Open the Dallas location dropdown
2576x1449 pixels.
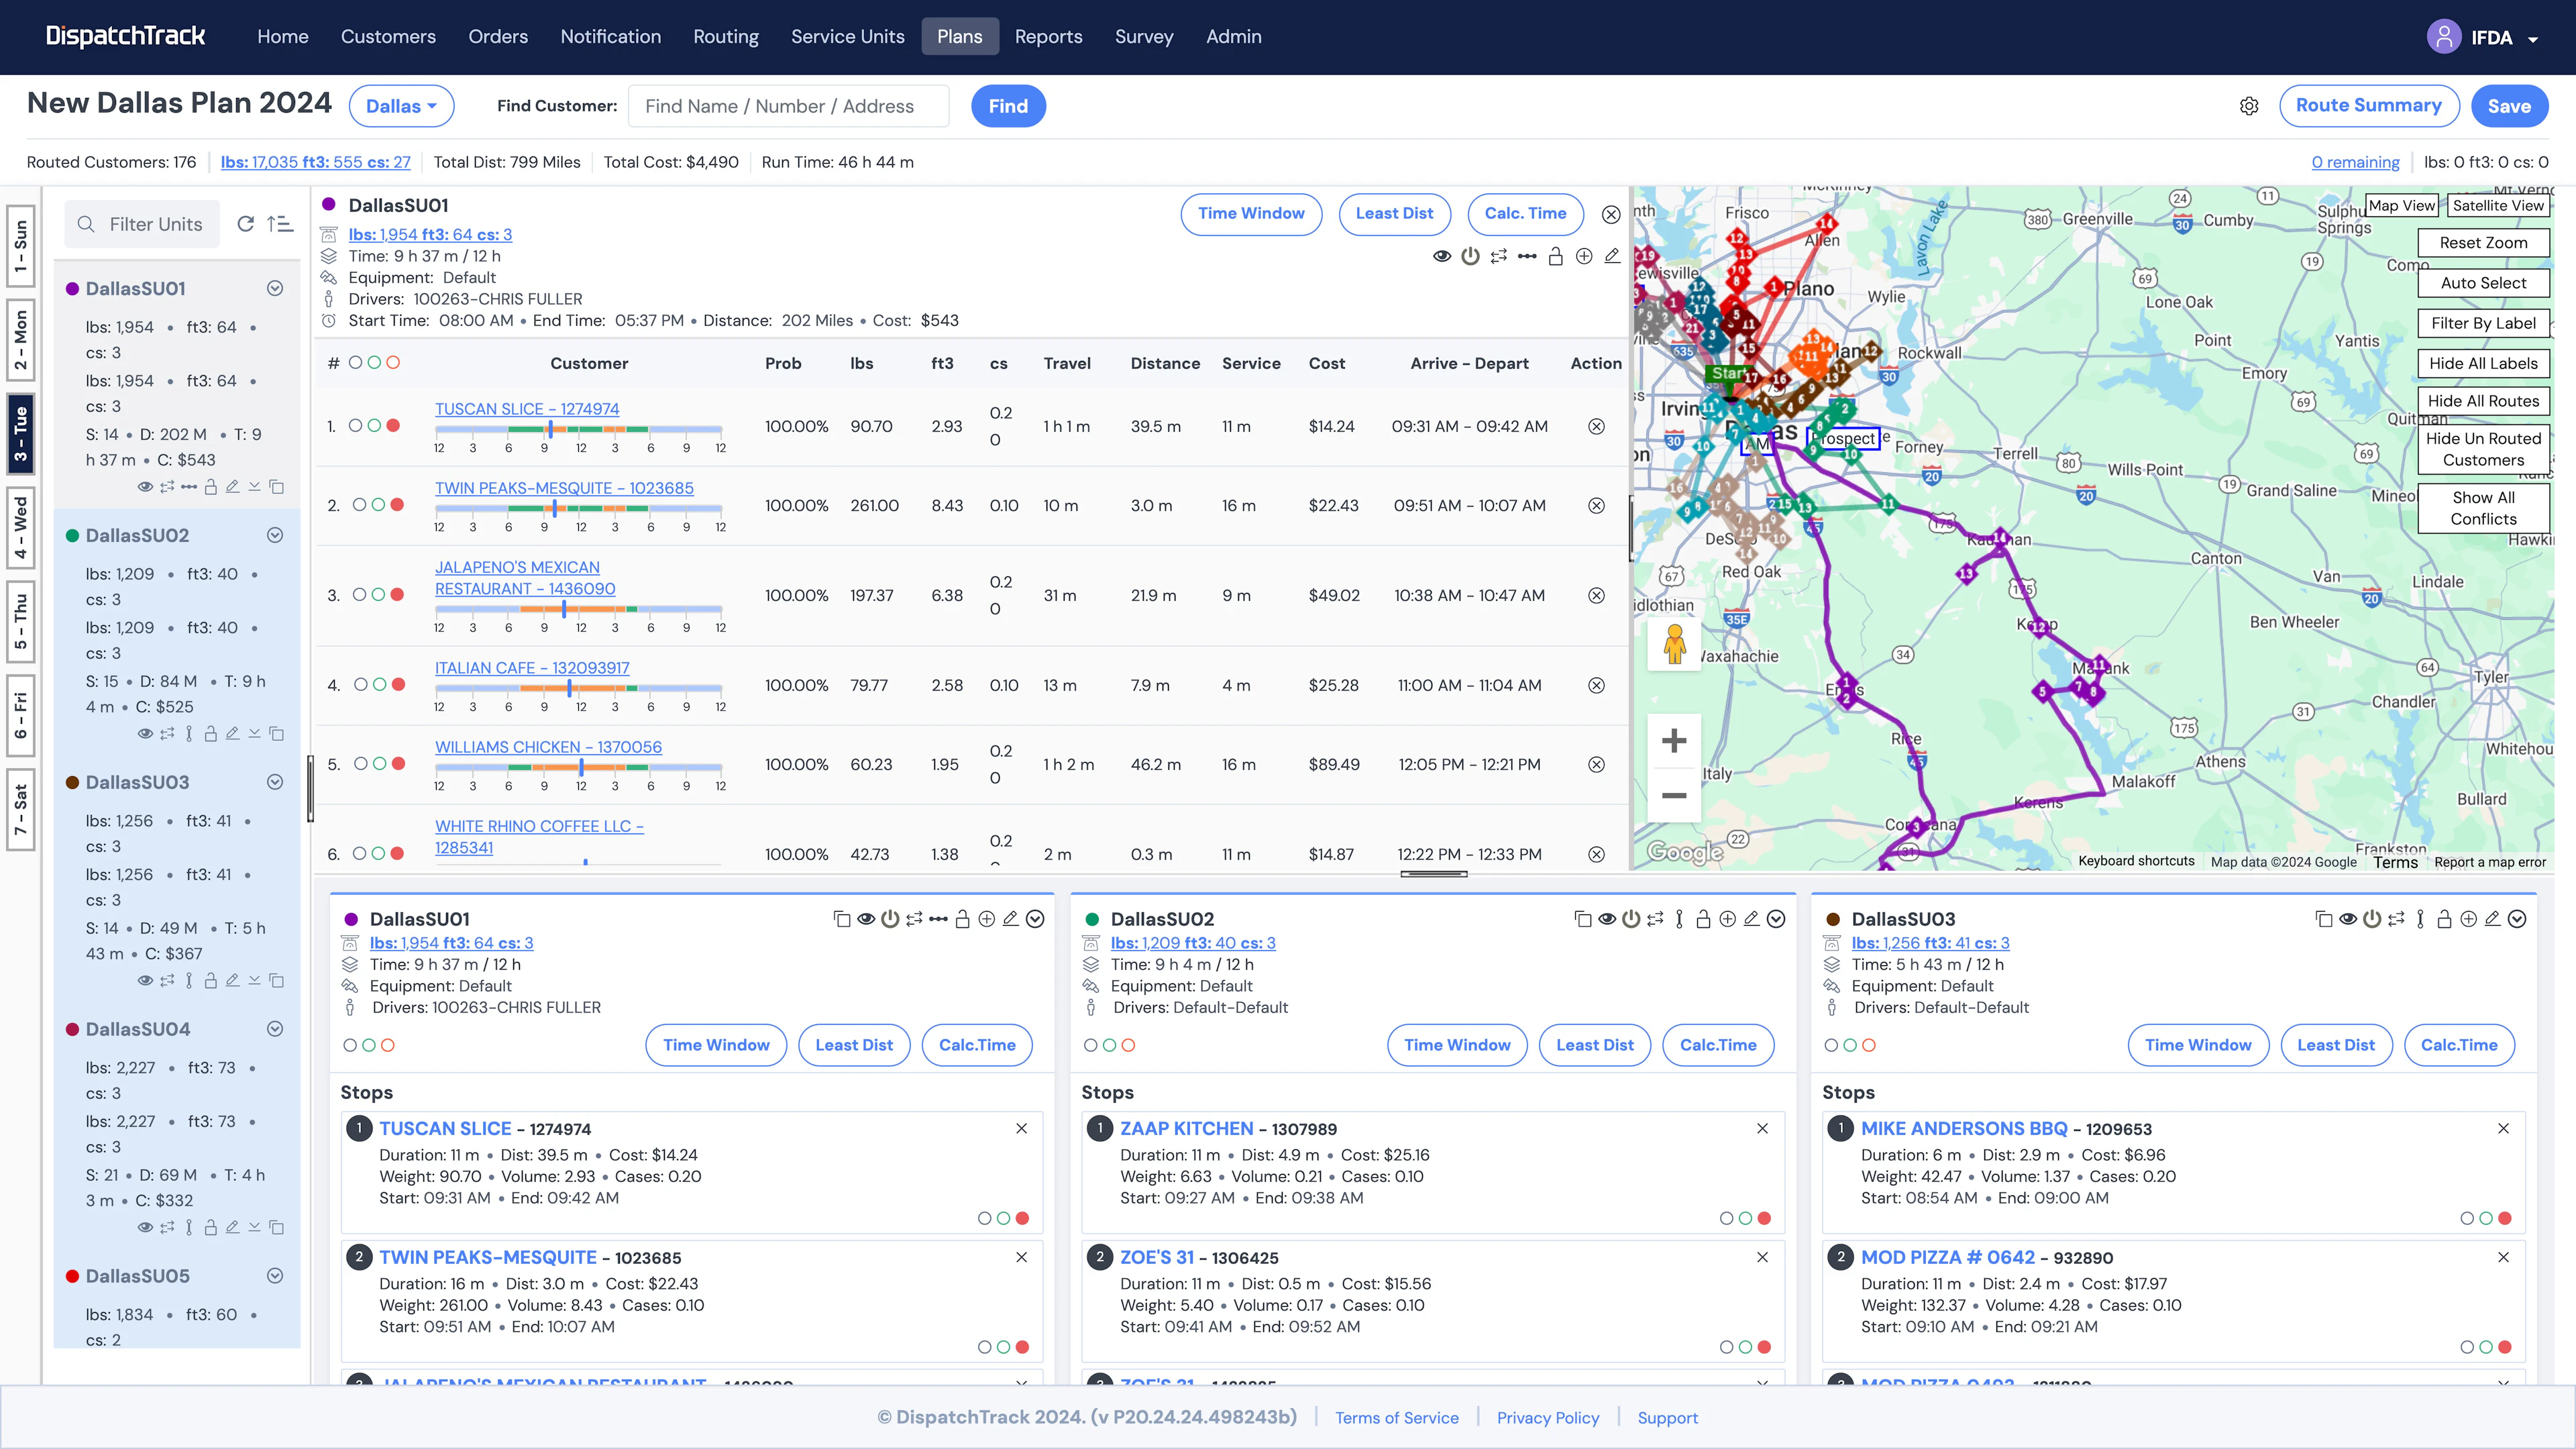tap(401, 106)
